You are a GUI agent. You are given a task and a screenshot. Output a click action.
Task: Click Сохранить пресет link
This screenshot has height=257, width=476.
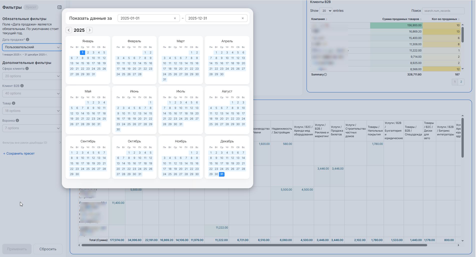[x=19, y=154]
